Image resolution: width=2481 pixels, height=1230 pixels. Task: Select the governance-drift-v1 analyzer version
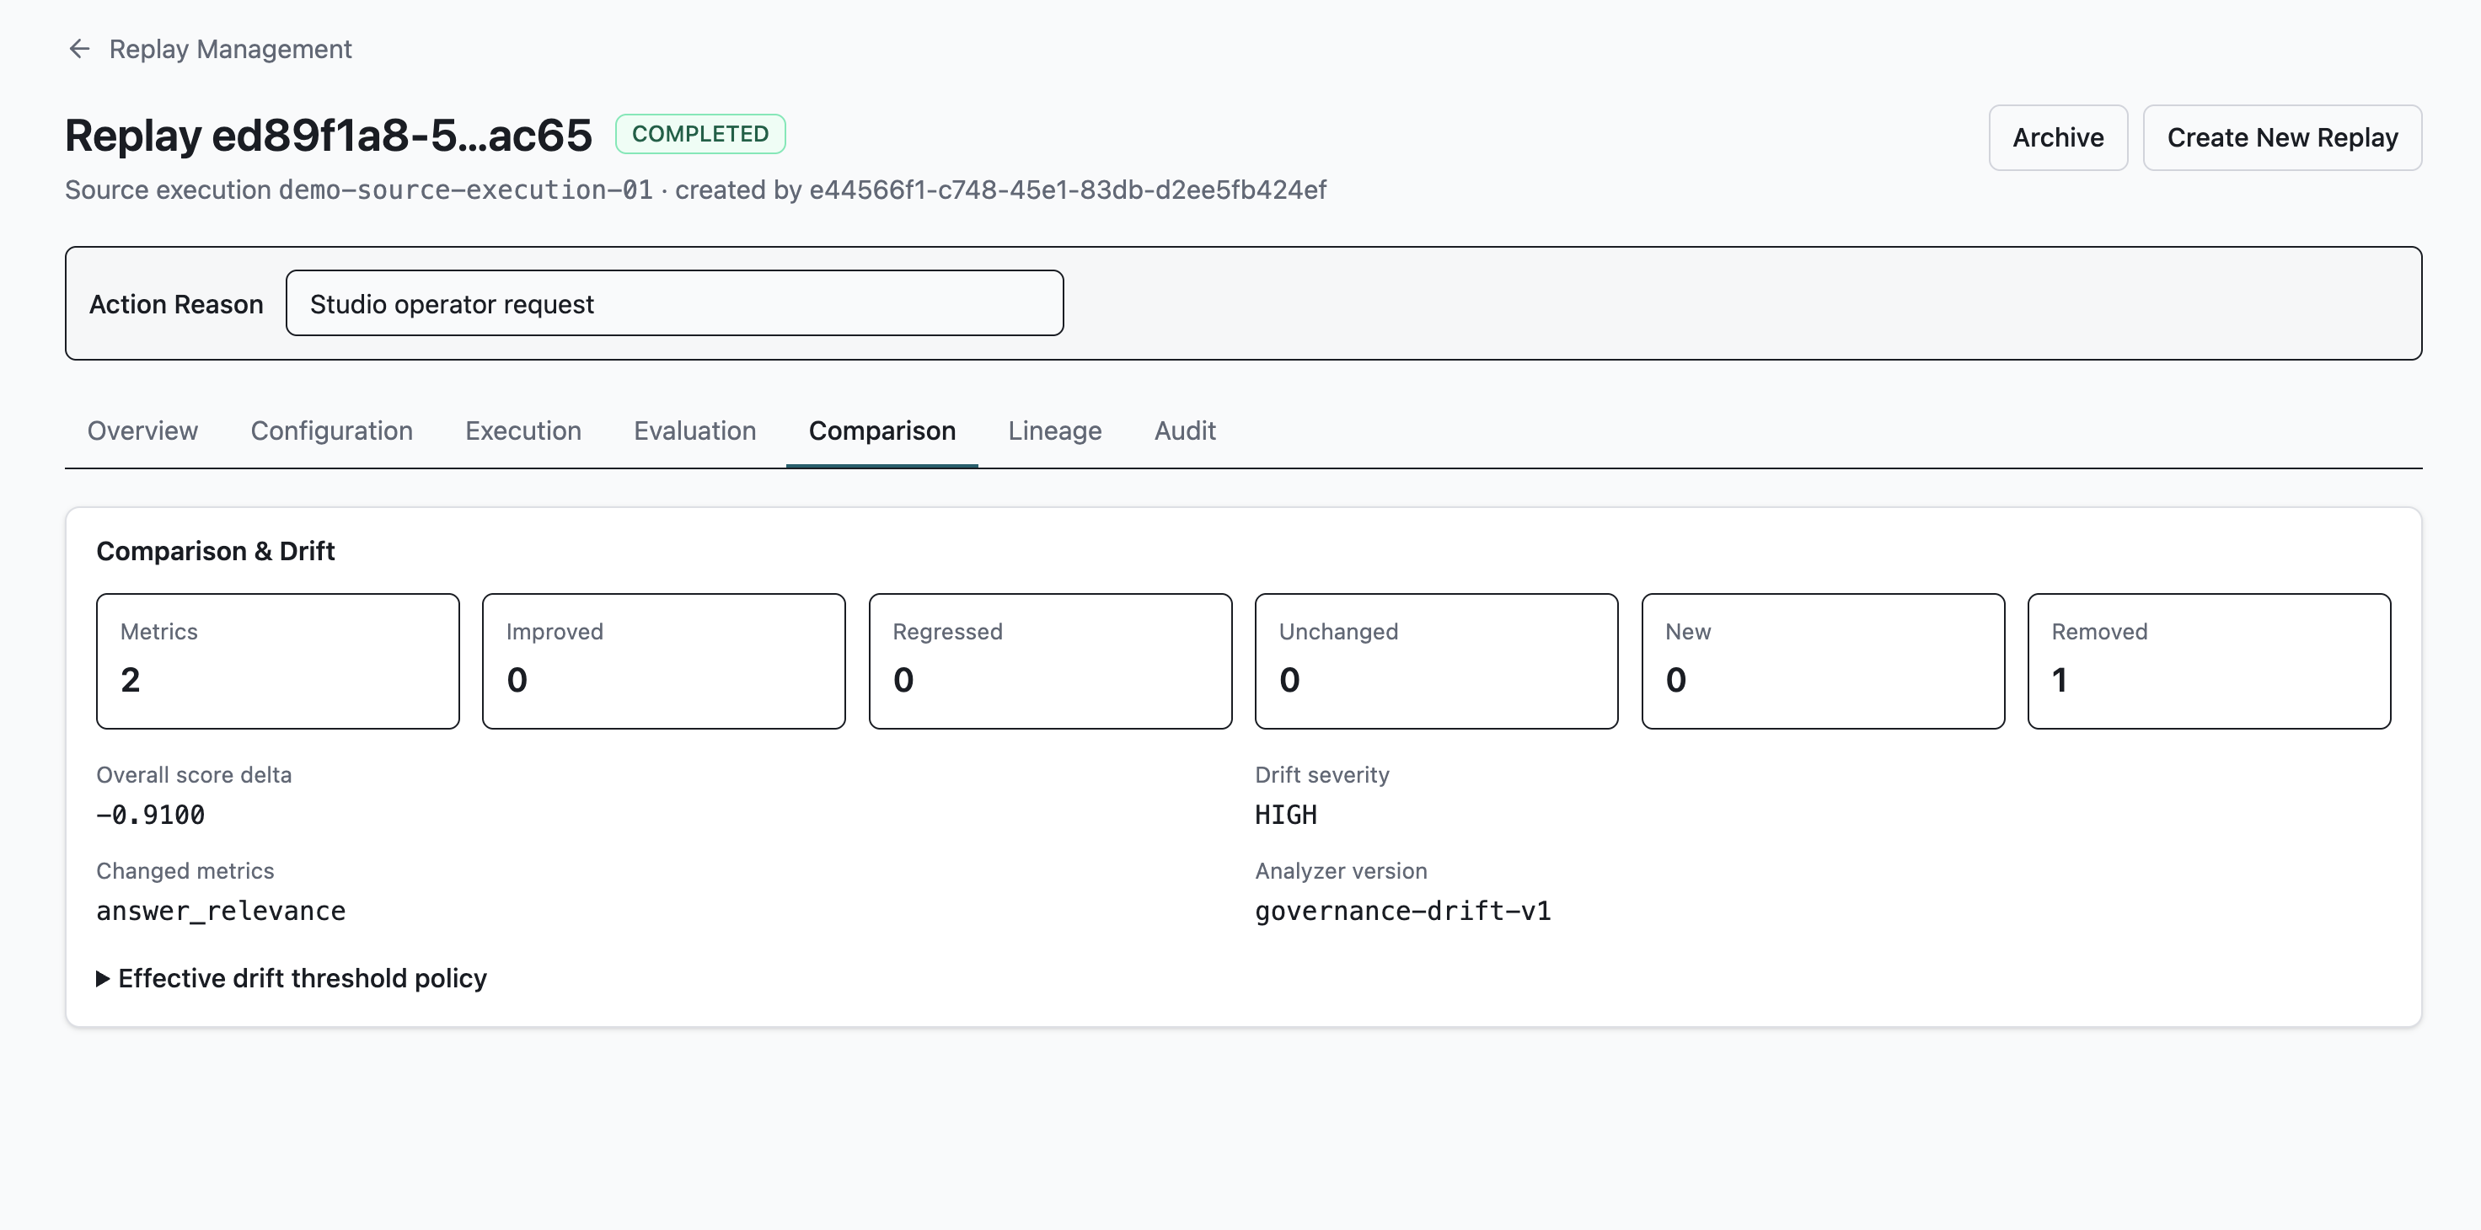[x=1403, y=912]
